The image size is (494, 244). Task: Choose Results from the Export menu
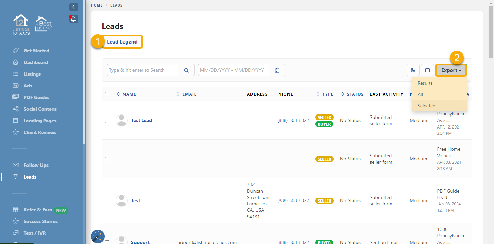(425, 83)
